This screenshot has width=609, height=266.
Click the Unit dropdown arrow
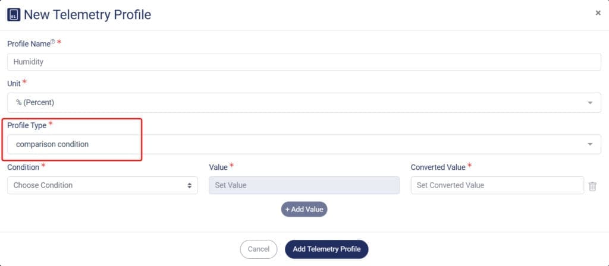590,103
